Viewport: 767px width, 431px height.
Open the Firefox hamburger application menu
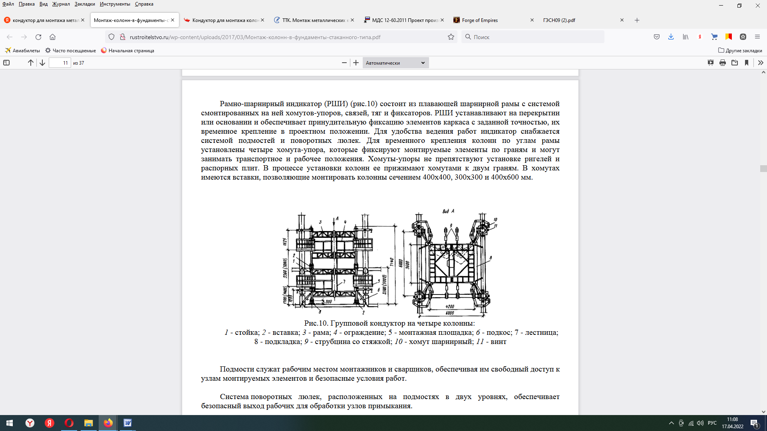757,37
